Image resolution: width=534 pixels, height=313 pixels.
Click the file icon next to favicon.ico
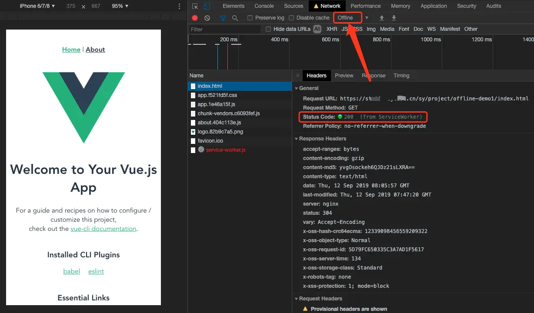click(193, 141)
